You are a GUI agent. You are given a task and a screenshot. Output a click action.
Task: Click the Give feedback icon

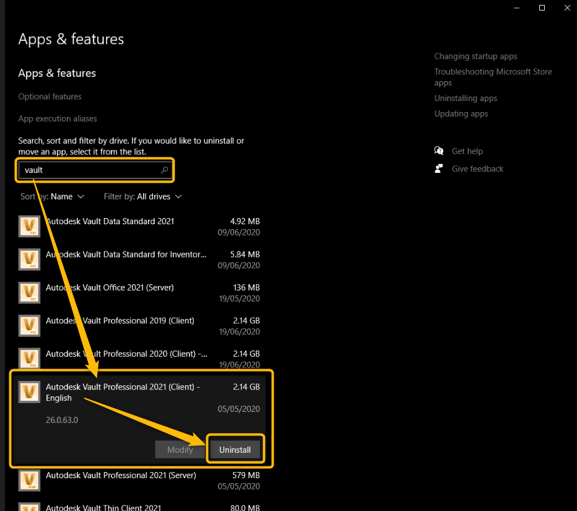[x=439, y=168]
